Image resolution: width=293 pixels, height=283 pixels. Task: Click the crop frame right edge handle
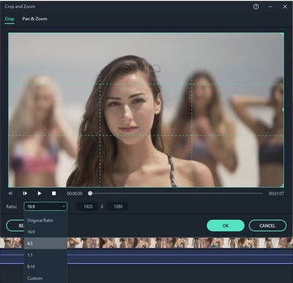pos(283,110)
